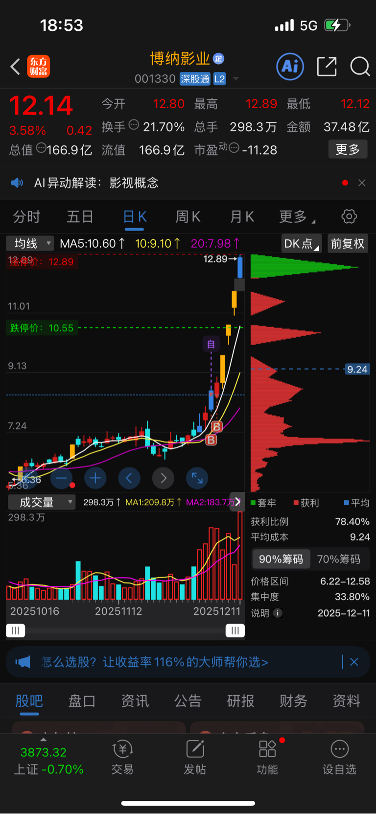The width and height of the screenshot is (376, 814).
Task: Open the 成交量 indicator dropdown
Action: tap(42, 502)
